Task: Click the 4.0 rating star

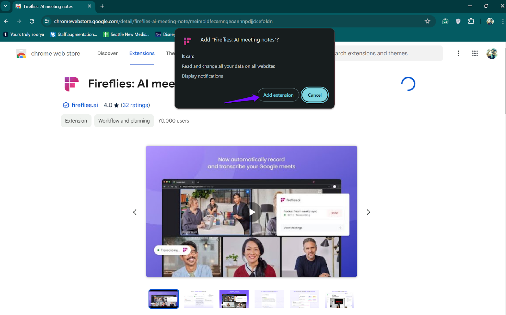Action: click(x=116, y=105)
